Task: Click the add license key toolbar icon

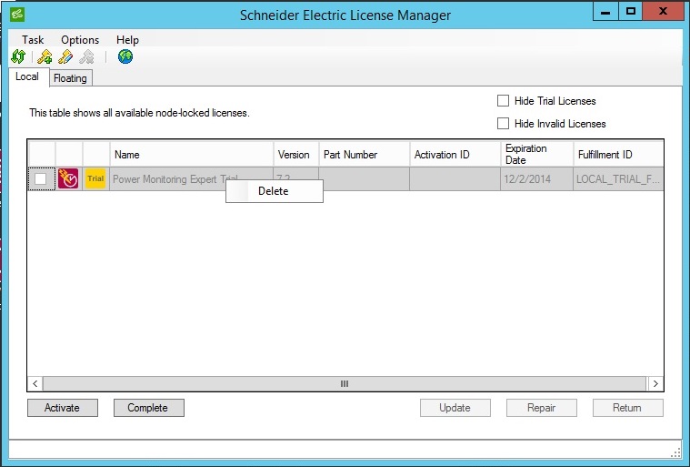Action: tap(45, 56)
